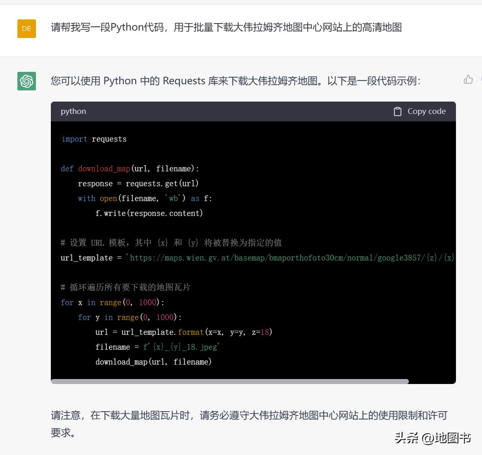Click the import requests line
This screenshot has width=482, height=455.
point(94,139)
